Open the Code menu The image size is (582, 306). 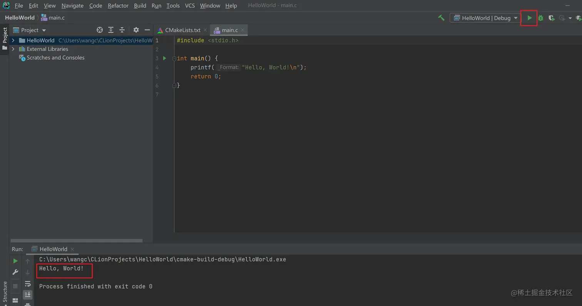coord(95,5)
